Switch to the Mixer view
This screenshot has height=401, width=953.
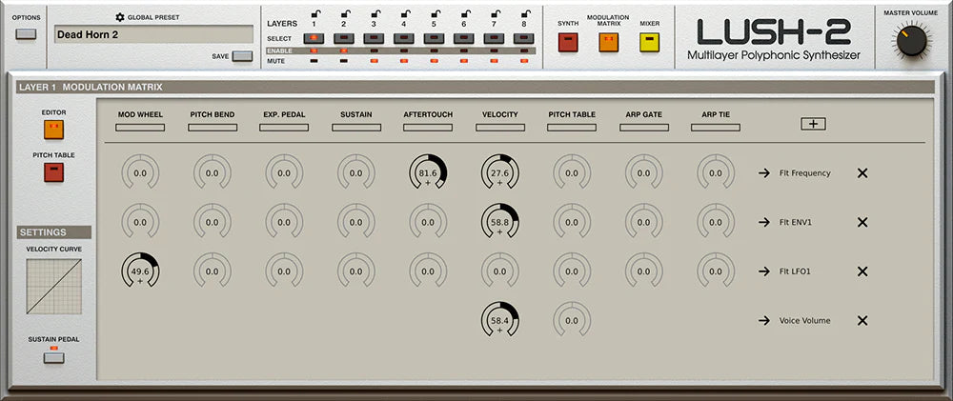(649, 42)
